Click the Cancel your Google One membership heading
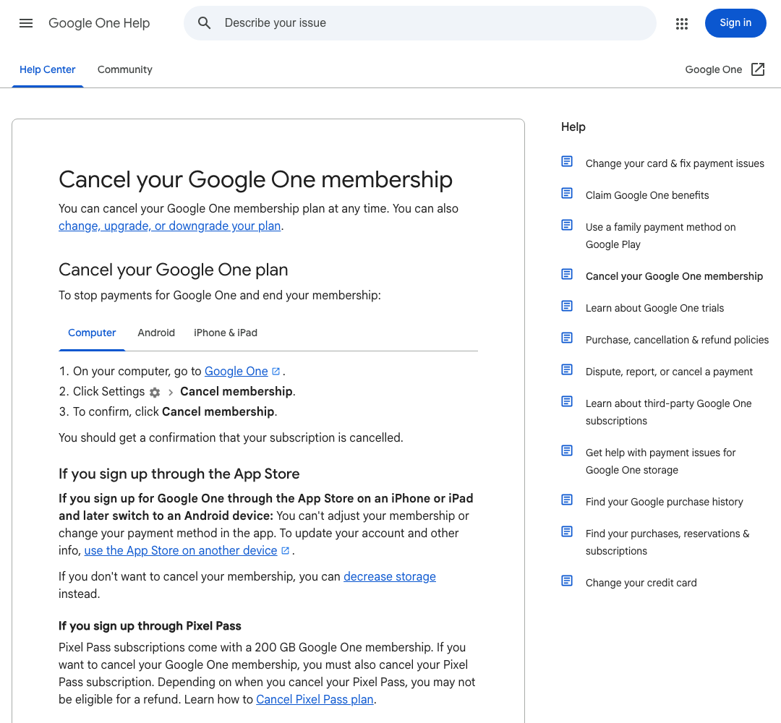 [x=255, y=180]
